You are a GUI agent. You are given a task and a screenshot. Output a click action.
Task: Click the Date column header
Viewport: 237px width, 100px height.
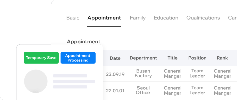[x=115, y=58]
